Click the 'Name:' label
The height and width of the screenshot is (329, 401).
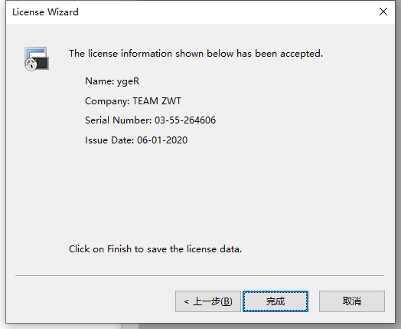[99, 81]
